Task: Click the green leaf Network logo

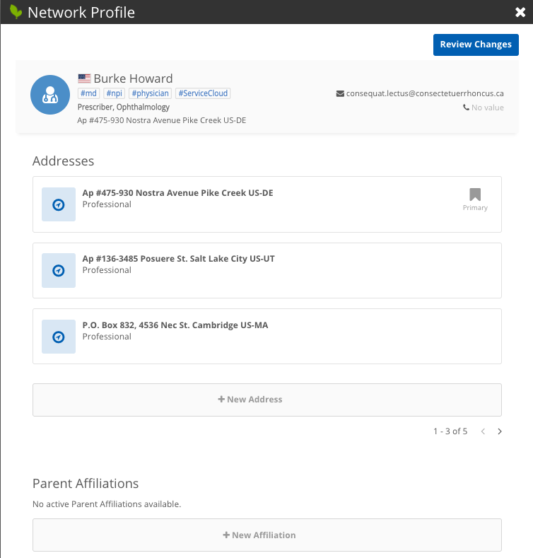Action: click(x=16, y=12)
